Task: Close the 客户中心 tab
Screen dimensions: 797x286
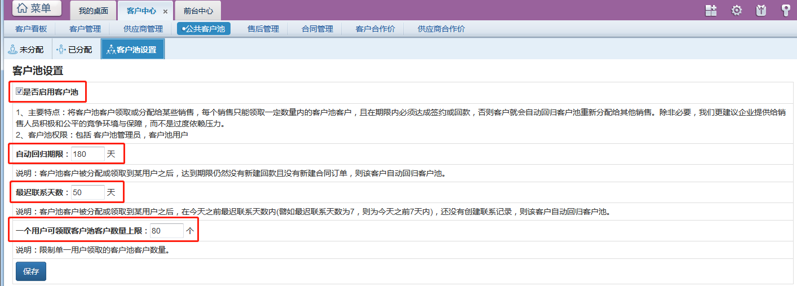Action: (x=165, y=12)
